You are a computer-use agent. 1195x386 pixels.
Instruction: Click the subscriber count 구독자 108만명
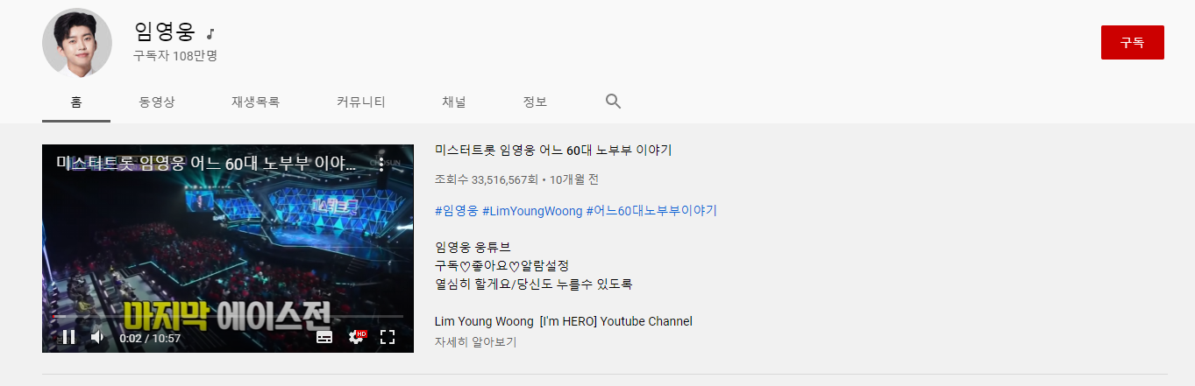175,56
